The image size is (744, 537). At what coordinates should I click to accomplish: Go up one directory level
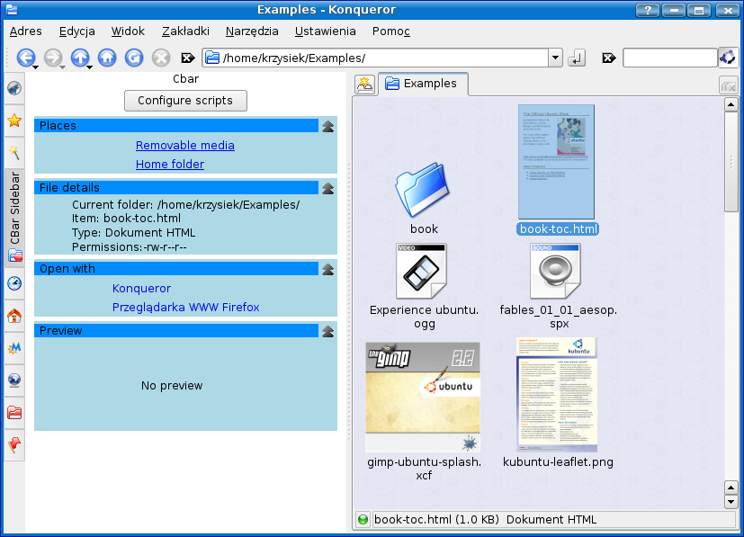[79, 58]
